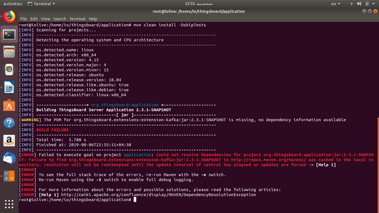Open the Amazon dock icon
The height and width of the screenshot is (213, 379).
9,141
